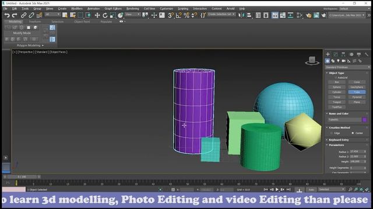Open the Hierarchy command panel tab

coord(343,54)
